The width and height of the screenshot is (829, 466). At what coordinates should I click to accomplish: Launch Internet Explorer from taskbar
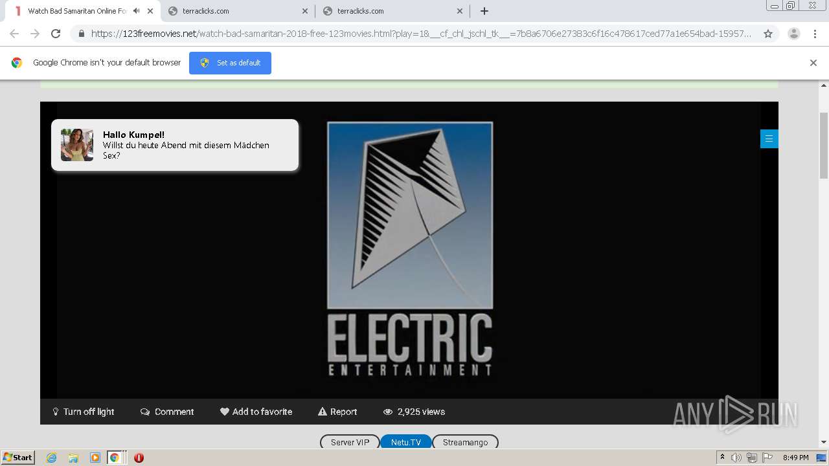51,458
